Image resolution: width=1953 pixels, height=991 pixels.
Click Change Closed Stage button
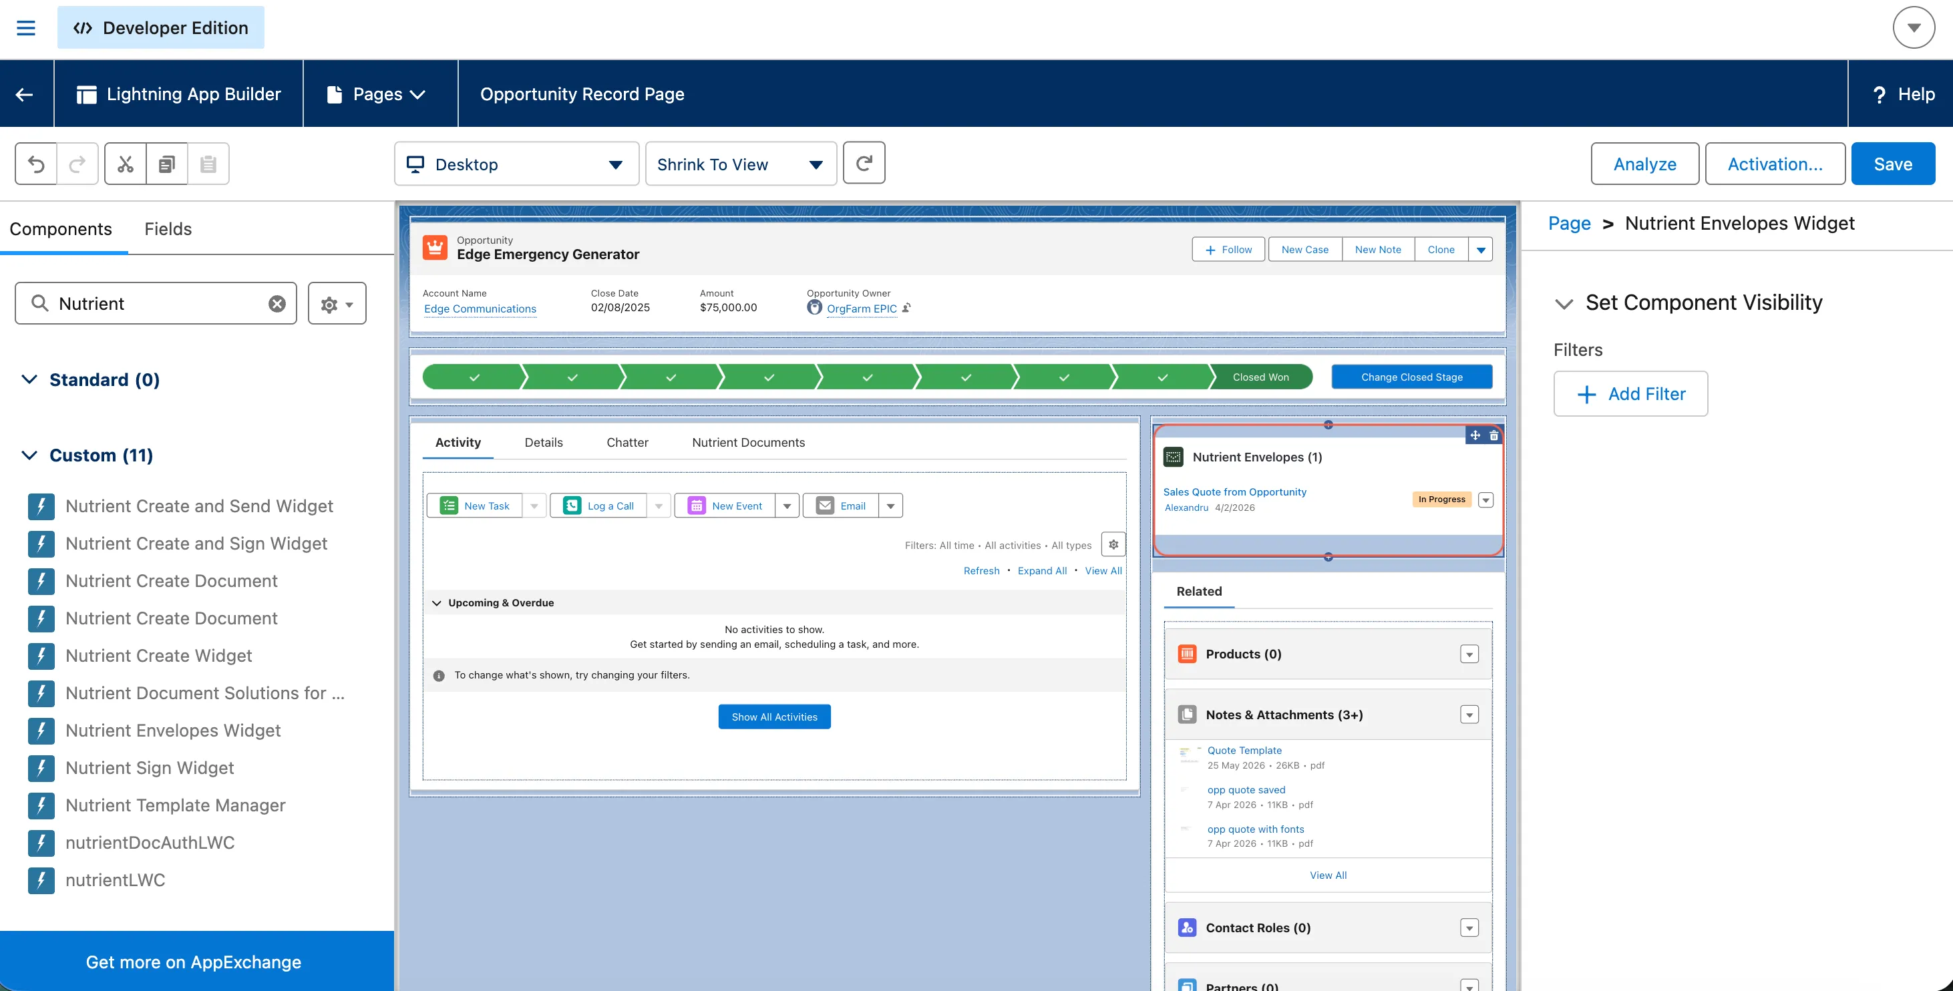[x=1412, y=377]
